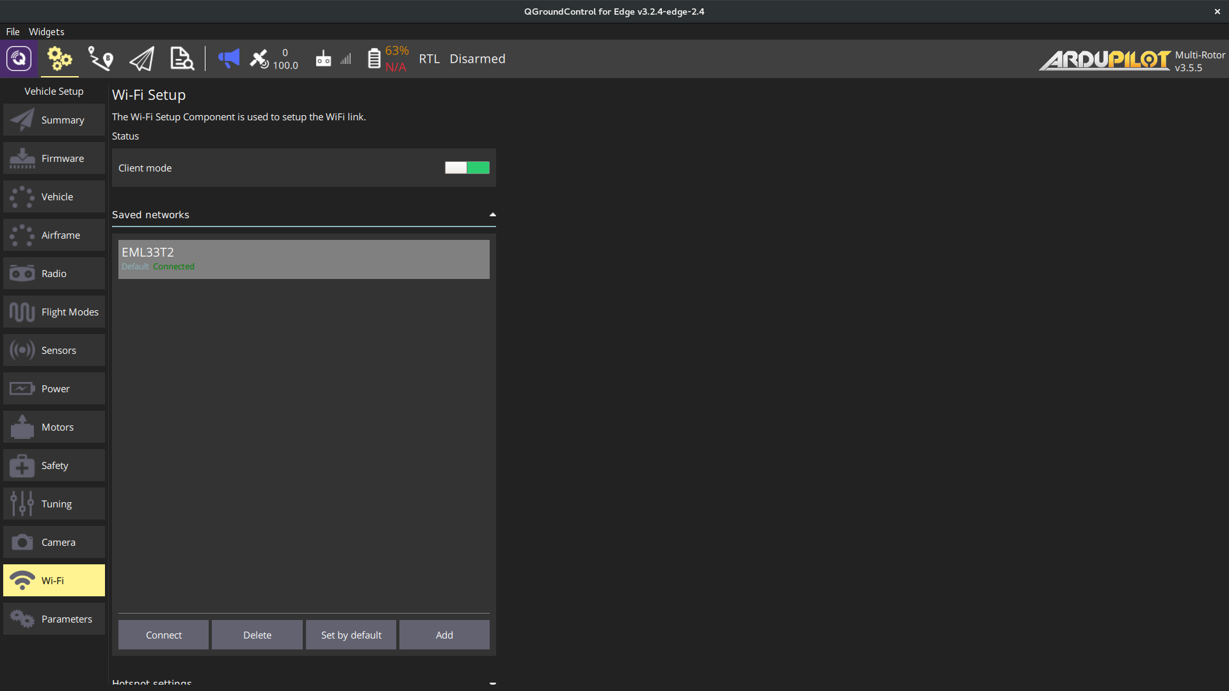The image size is (1229, 691).
Task: Open the Sensors calibration page
Action: coord(54,350)
